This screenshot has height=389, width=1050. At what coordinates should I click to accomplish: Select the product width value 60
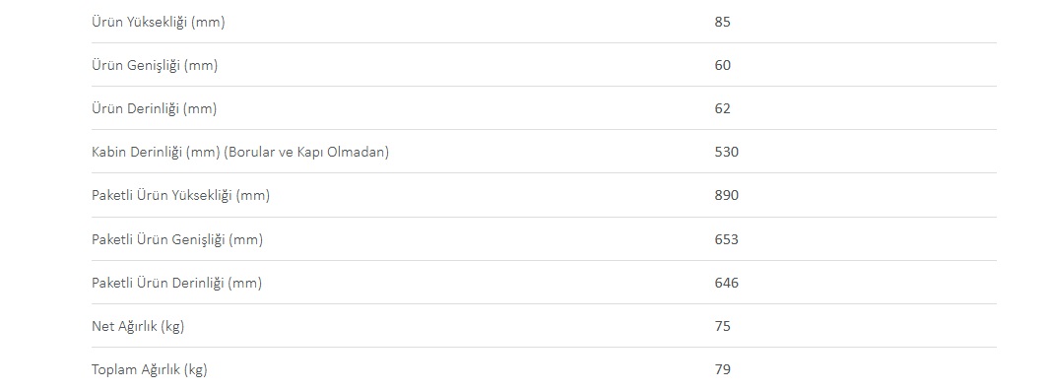pos(723,66)
